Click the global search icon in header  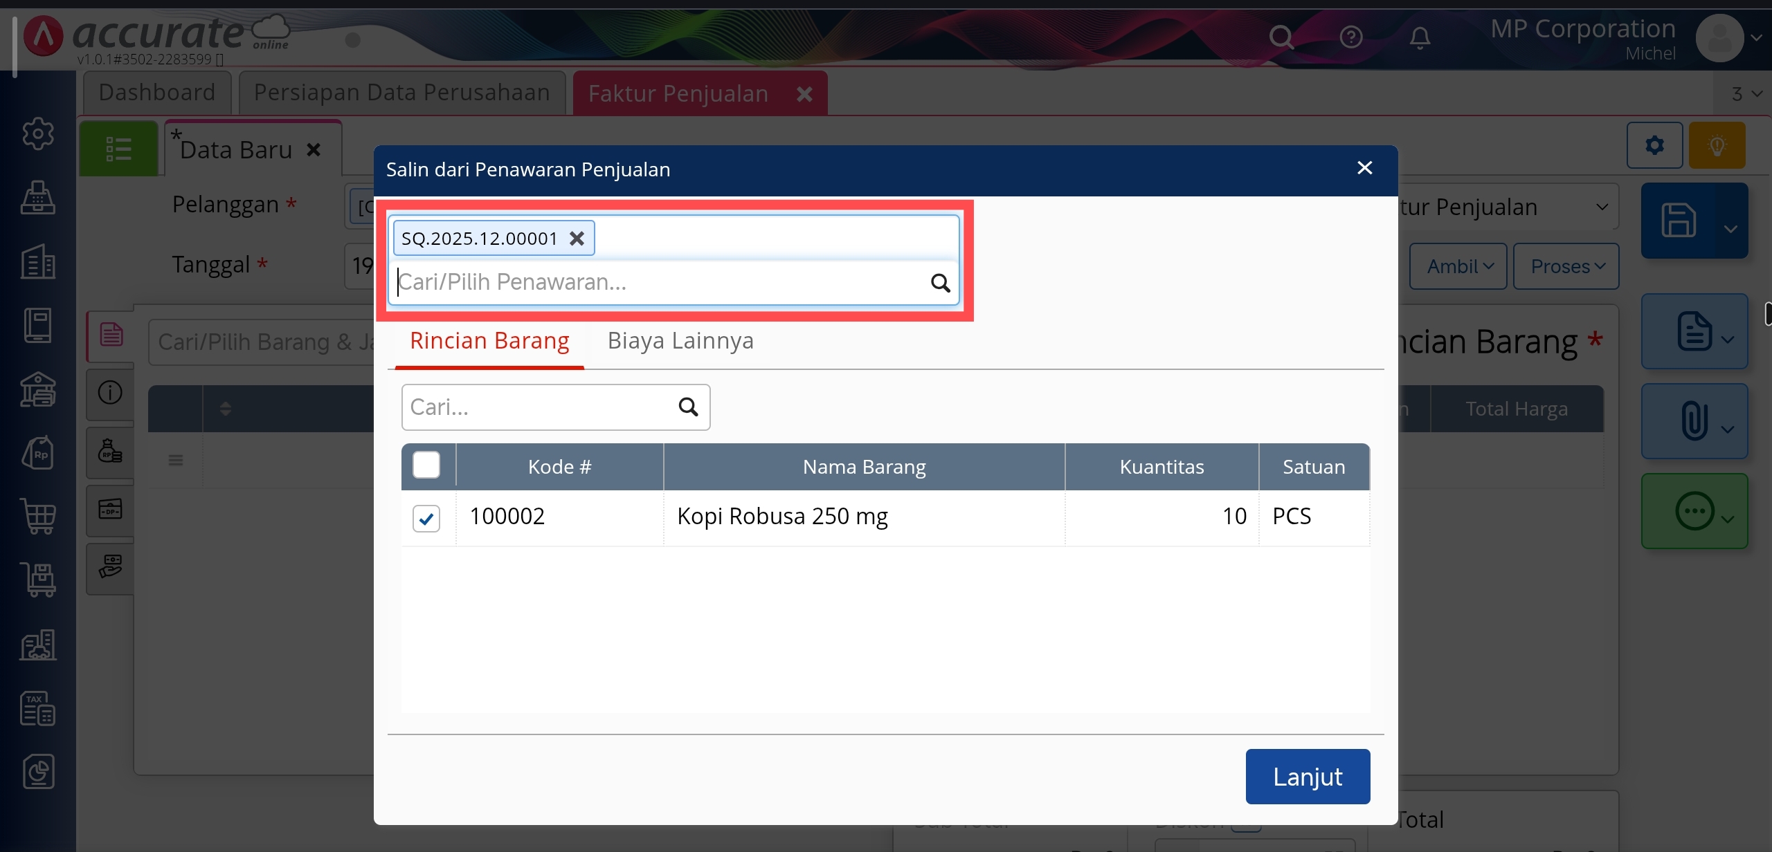click(1281, 37)
